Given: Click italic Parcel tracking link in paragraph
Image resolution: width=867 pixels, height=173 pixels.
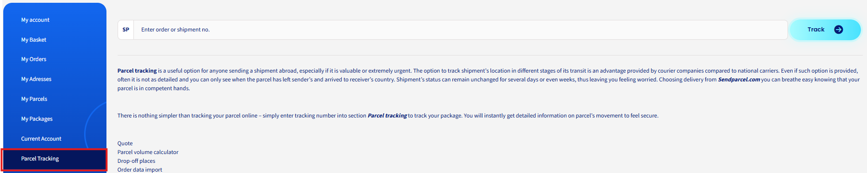Looking at the screenshot, I should click(x=387, y=116).
